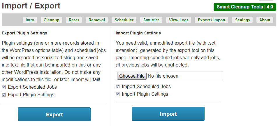Go to the About tab
The height and width of the screenshot is (126, 278).
coord(265,20)
